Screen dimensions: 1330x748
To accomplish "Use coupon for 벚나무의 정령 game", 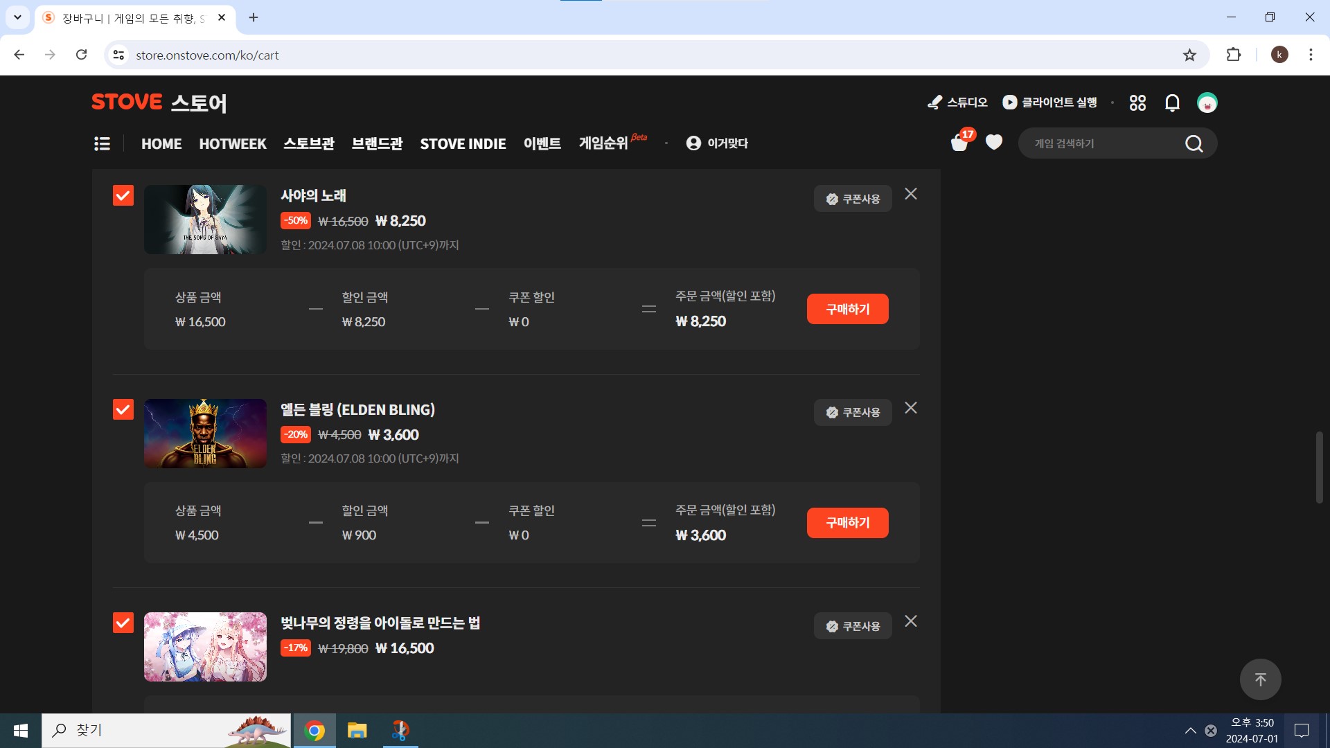I will pyautogui.click(x=853, y=626).
